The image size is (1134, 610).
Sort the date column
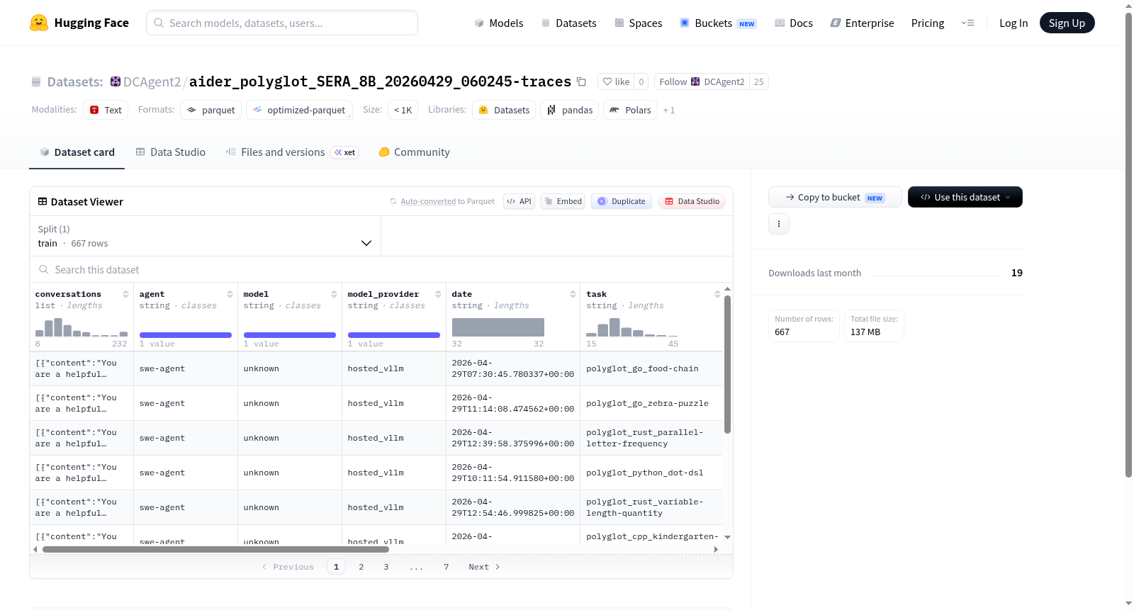point(573,294)
